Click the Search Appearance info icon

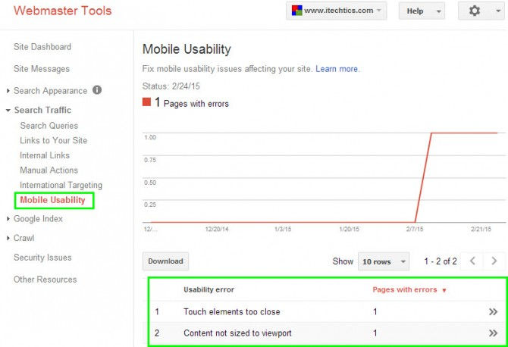click(97, 89)
